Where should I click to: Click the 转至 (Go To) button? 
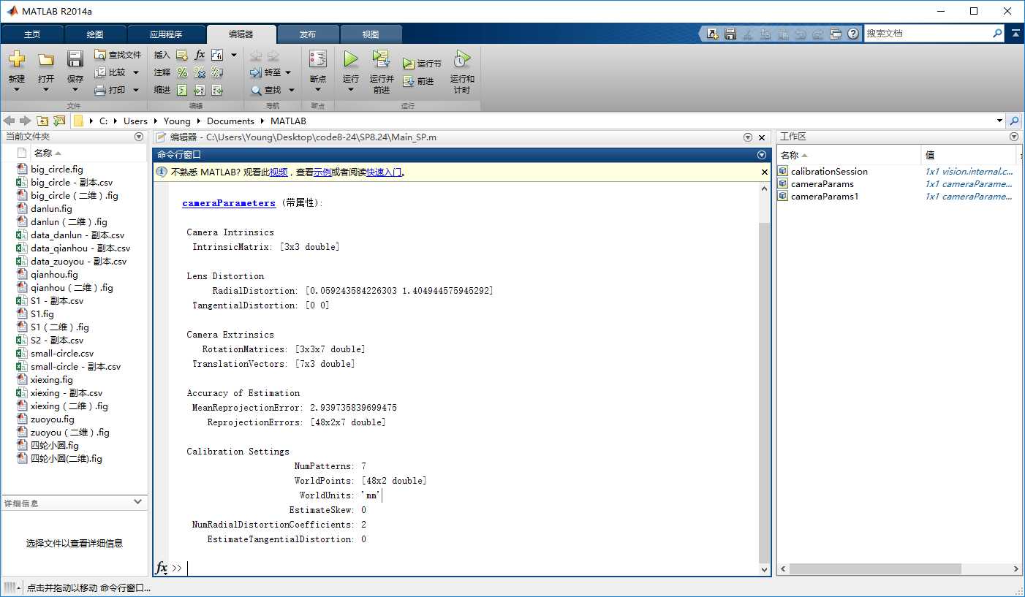265,72
